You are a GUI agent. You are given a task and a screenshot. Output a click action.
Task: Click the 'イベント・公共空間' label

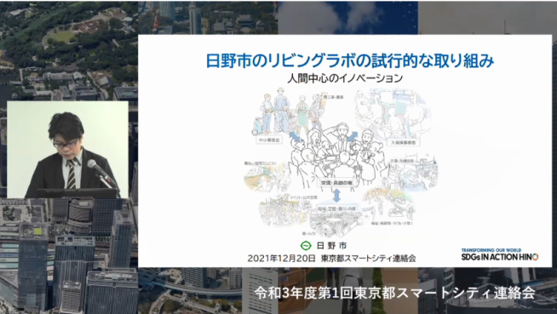point(303,197)
